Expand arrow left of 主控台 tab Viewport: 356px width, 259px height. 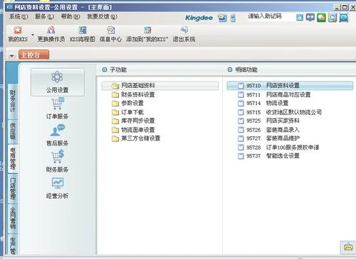(x=11, y=56)
